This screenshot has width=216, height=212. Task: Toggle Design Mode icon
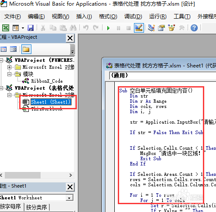click(x=139, y=28)
